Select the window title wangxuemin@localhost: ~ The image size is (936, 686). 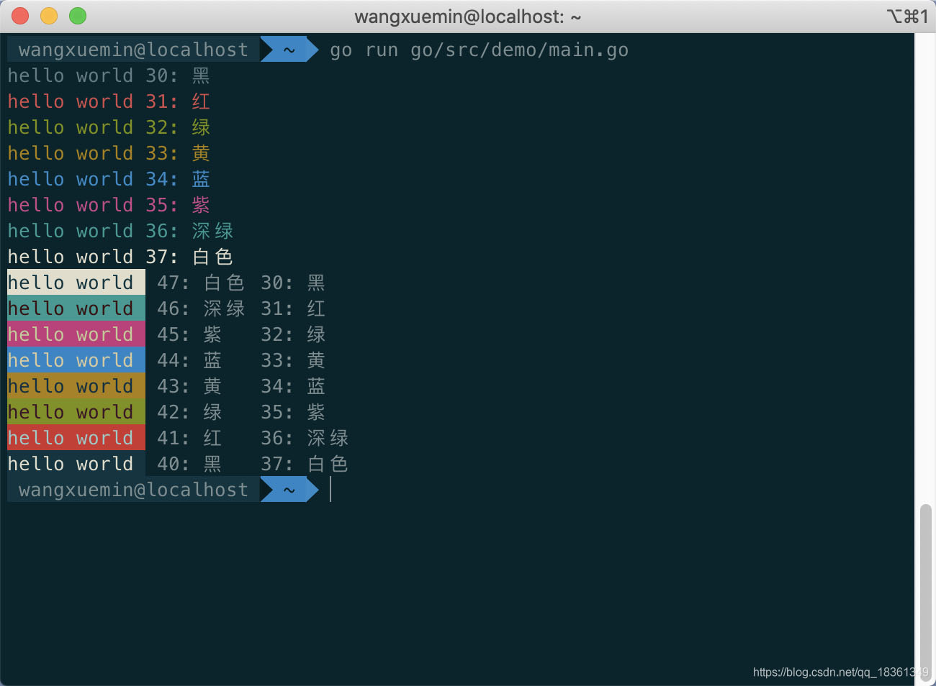point(467,17)
